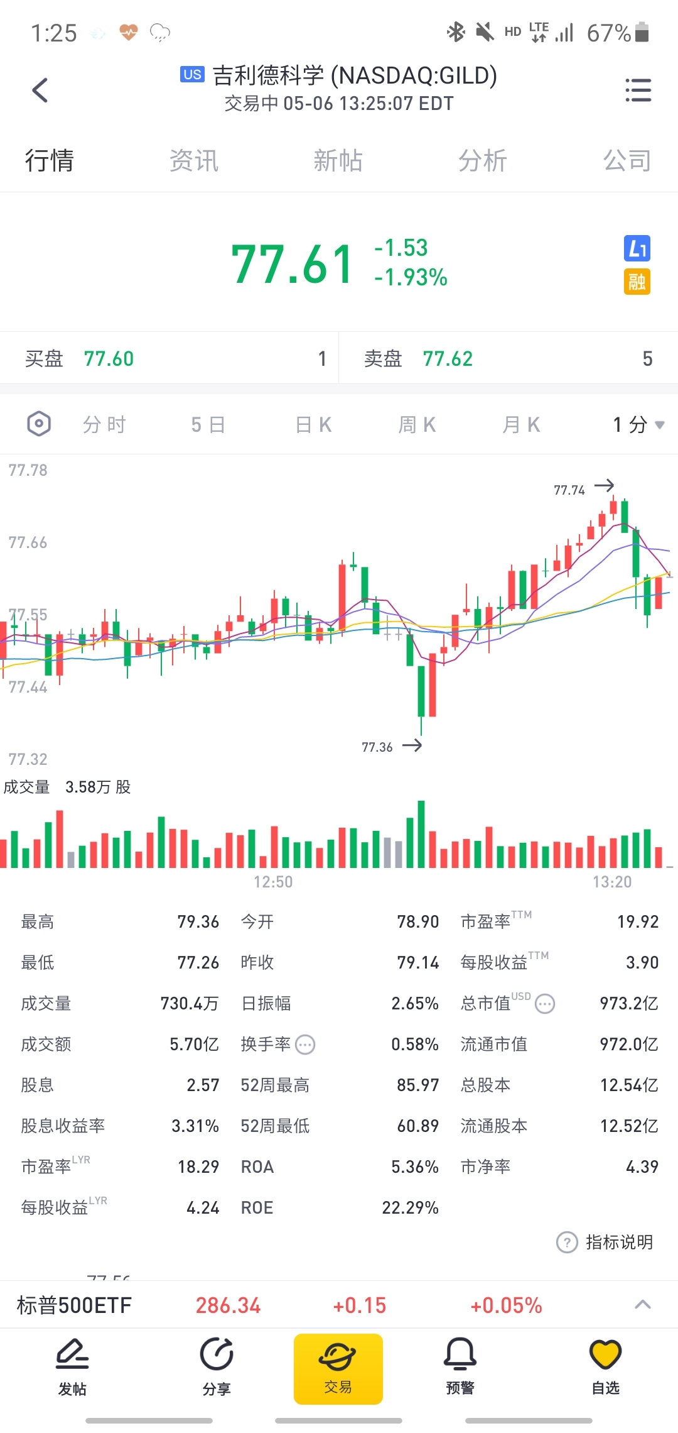
Task: Select the 日K chart period
Action: 313,425
